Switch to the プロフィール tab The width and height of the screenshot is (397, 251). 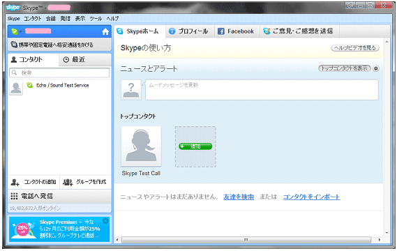[x=190, y=31]
